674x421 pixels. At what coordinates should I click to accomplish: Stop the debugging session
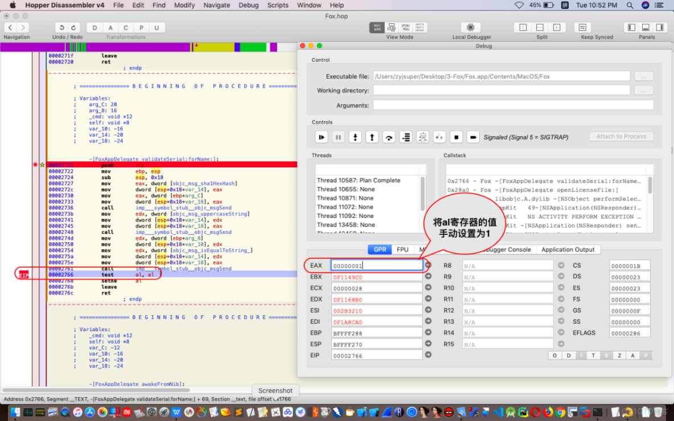click(x=457, y=137)
